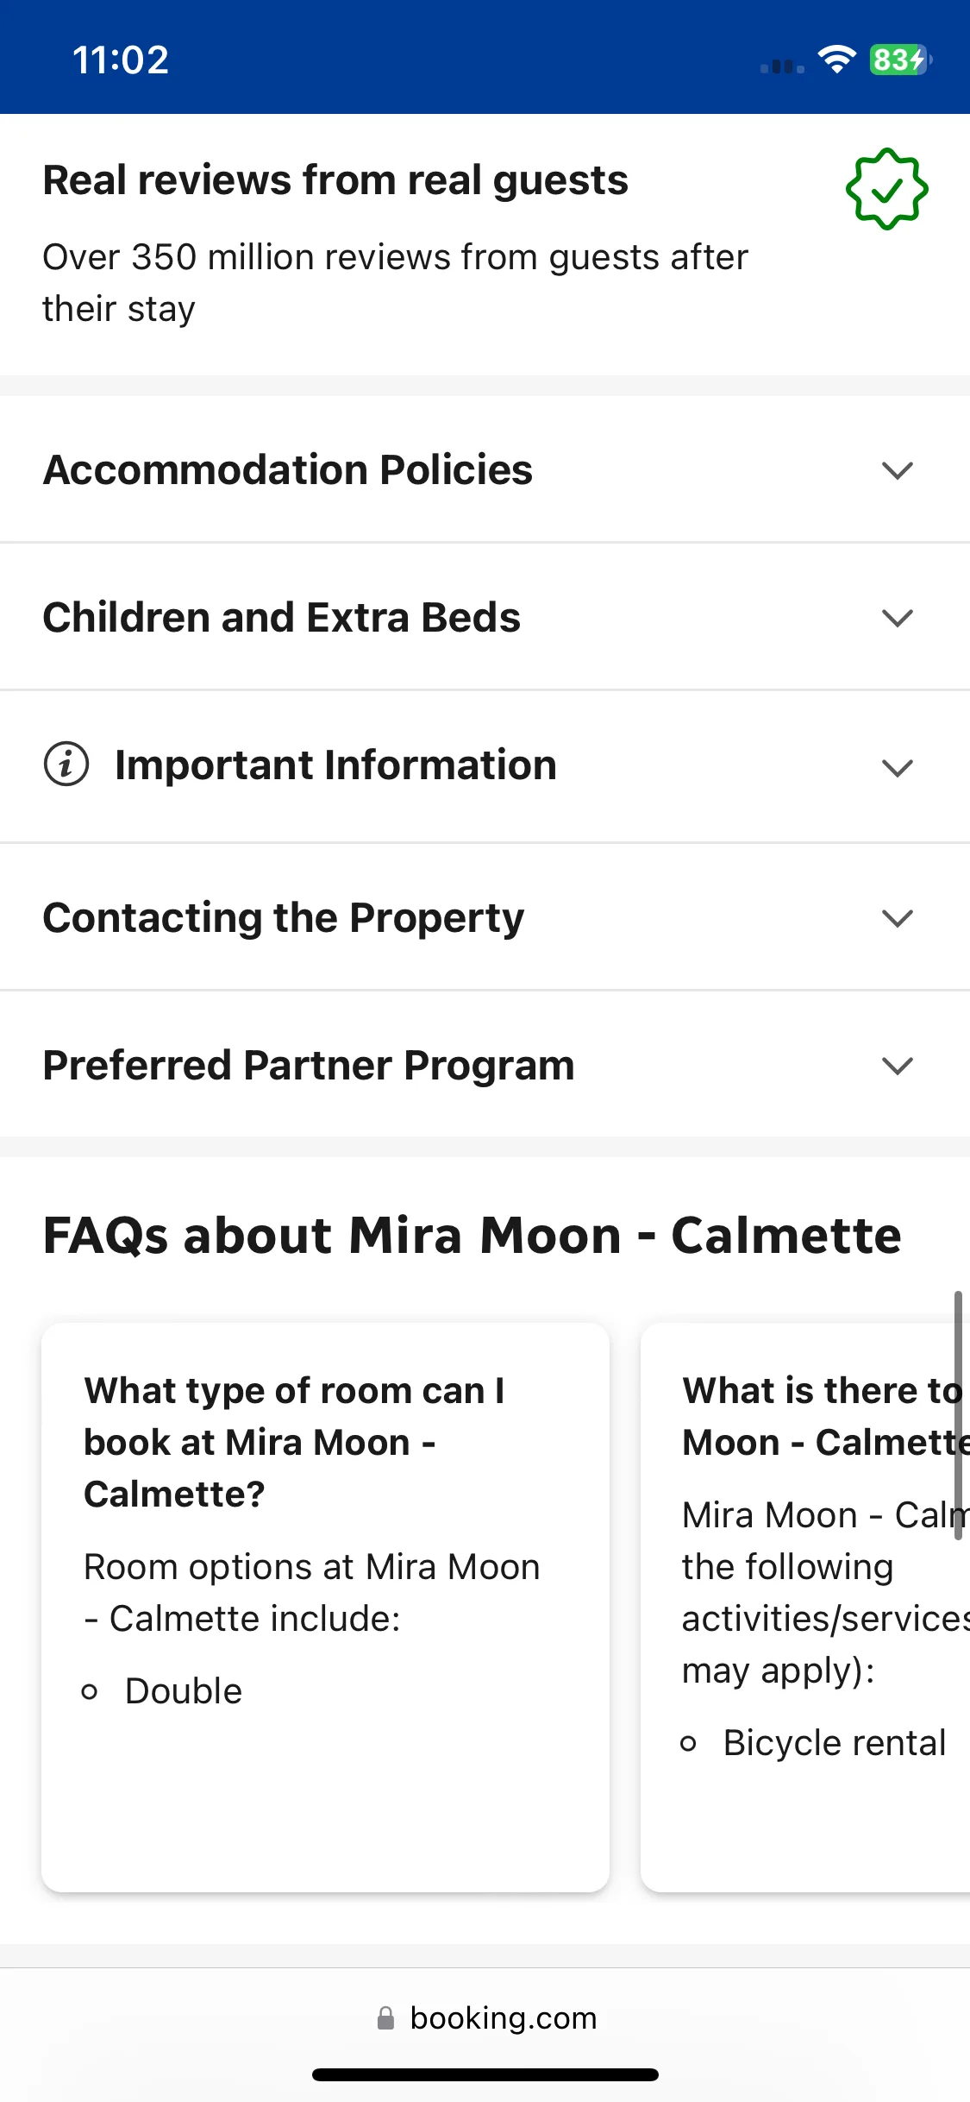
Task: Open the room type FAQ card
Action: 326,1608
